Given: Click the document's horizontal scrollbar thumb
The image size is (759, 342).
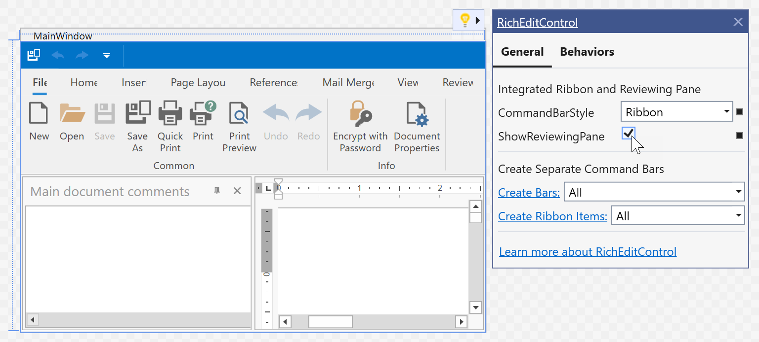Looking at the screenshot, I should (x=330, y=322).
